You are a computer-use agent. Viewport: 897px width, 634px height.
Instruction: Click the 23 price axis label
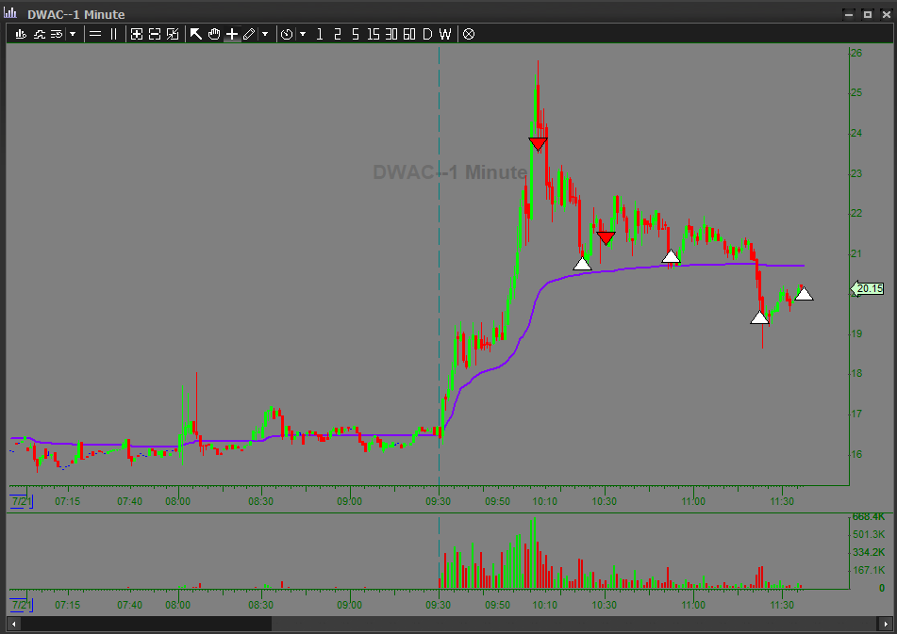click(x=856, y=173)
